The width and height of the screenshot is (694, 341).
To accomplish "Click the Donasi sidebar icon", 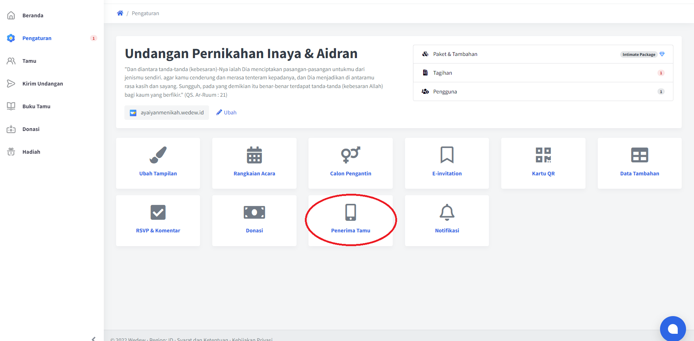I will click(11, 129).
